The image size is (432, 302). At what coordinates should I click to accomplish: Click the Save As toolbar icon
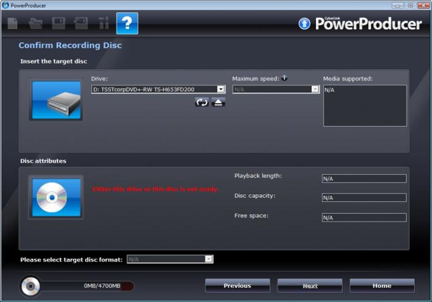(x=81, y=23)
